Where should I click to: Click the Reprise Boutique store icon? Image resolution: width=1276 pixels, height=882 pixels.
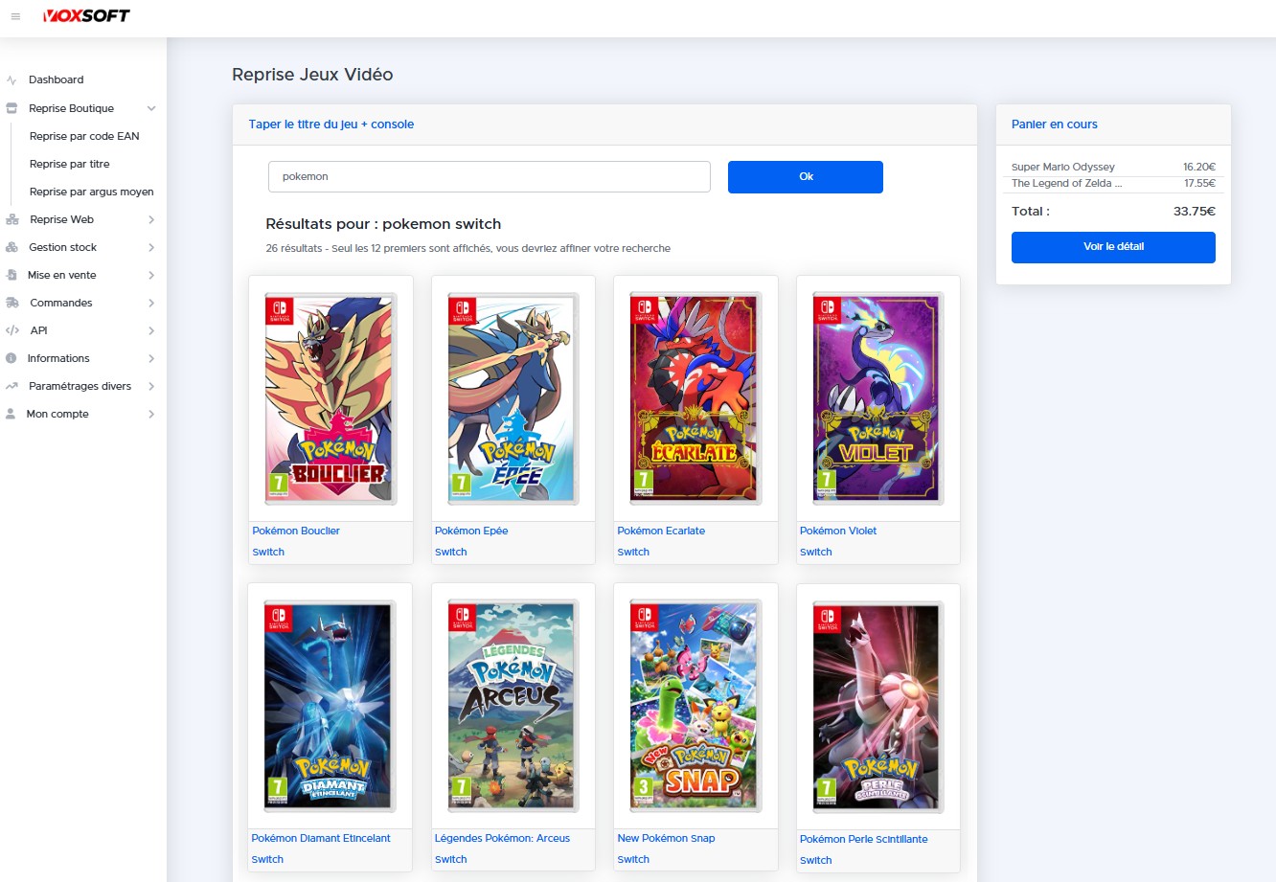pyautogui.click(x=11, y=108)
